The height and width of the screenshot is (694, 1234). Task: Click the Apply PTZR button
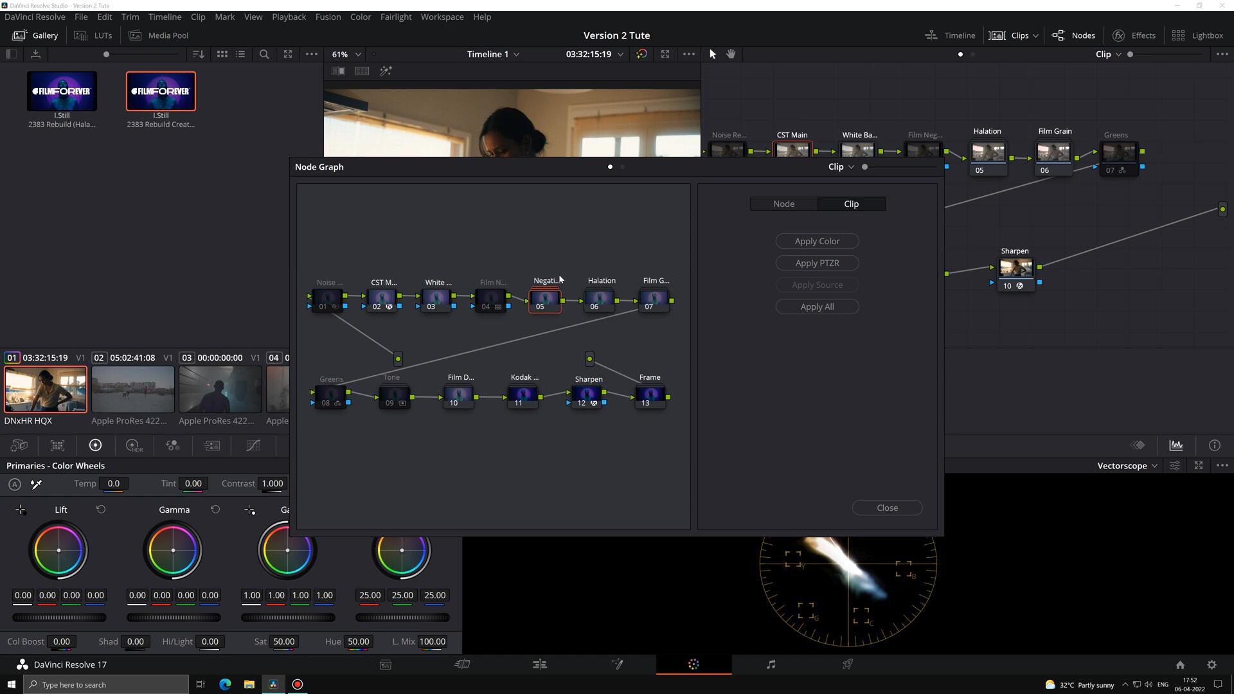817,263
